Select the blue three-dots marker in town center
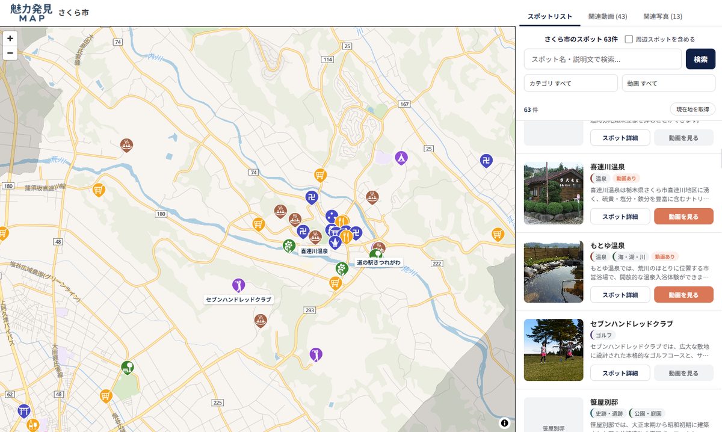The image size is (722, 432). [x=331, y=216]
